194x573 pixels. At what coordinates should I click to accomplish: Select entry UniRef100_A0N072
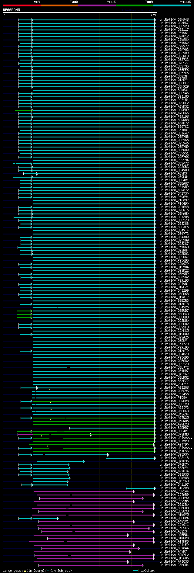(174, 190)
